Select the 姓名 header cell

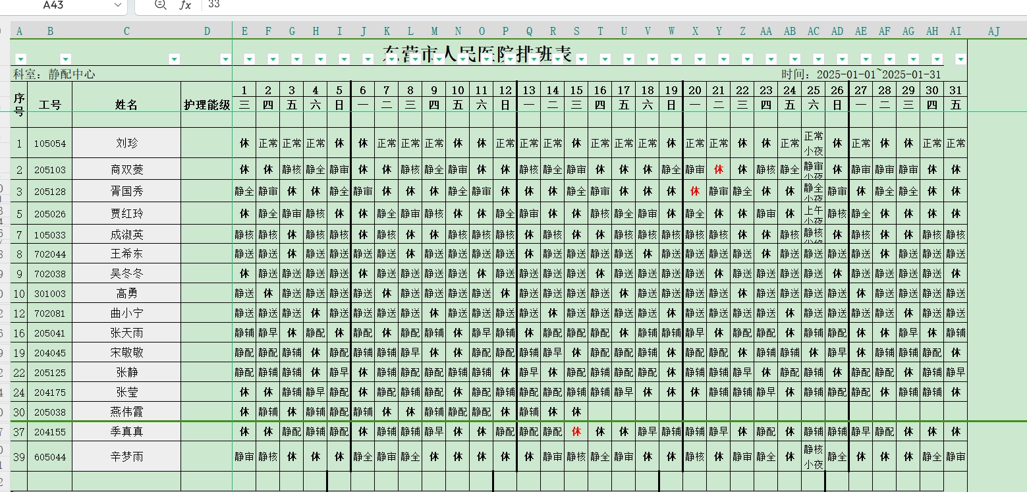click(126, 105)
